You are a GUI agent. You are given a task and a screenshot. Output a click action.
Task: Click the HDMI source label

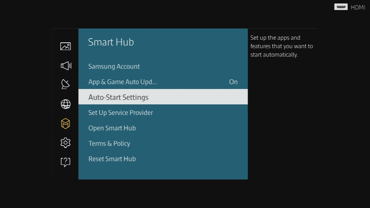click(x=358, y=8)
